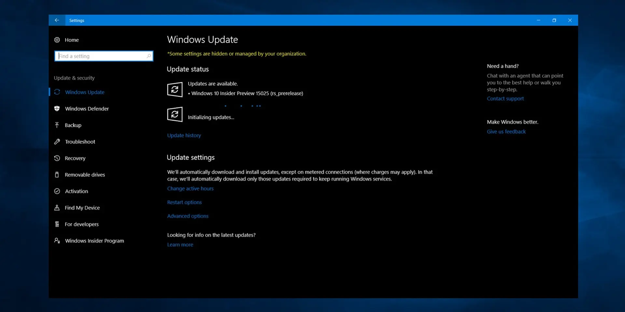Click the Update & security section label
Screen dimensions: 625x312
pyautogui.click(x=74, y=78)
